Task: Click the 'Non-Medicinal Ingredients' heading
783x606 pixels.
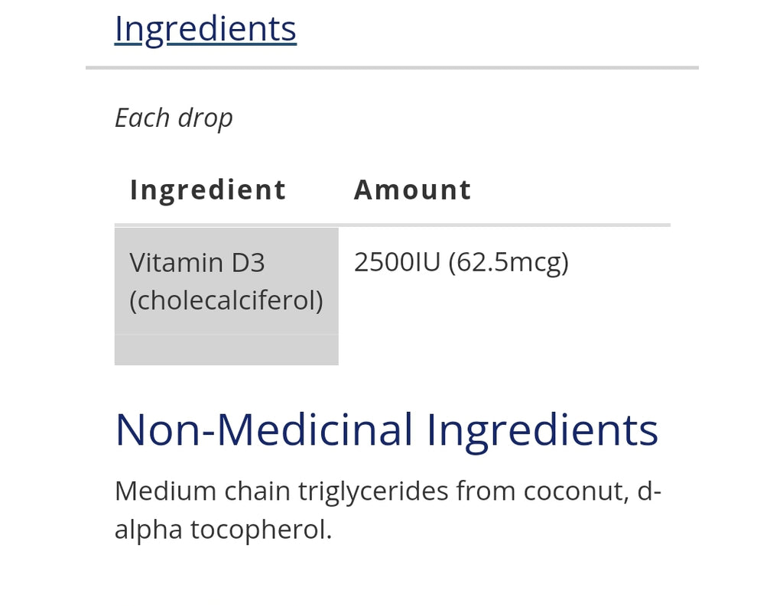Action: point(386,429)
